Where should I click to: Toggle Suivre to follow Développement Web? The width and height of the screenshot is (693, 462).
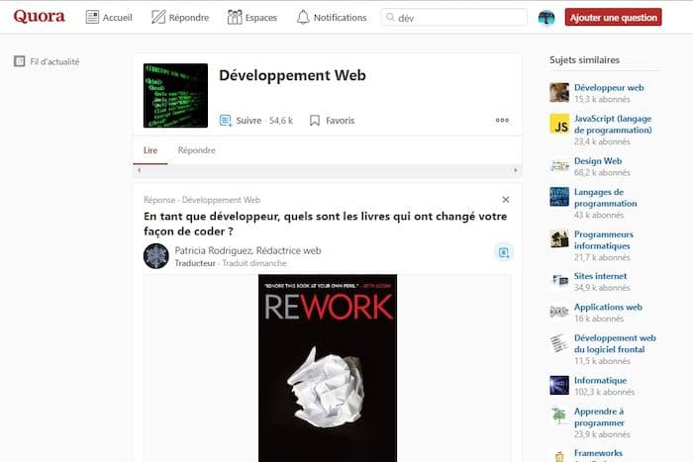241,121
